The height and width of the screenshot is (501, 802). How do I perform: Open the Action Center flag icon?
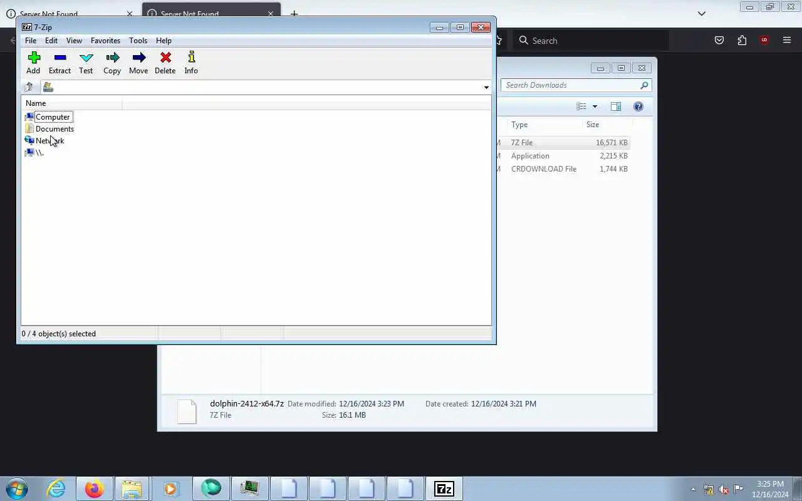[x=739, y=489]
